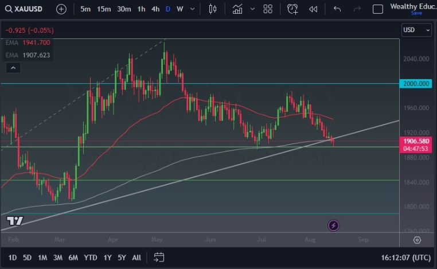Expand the more timeframes dropdown arrow
437x269 pixels.
click(x=192, y=9)
